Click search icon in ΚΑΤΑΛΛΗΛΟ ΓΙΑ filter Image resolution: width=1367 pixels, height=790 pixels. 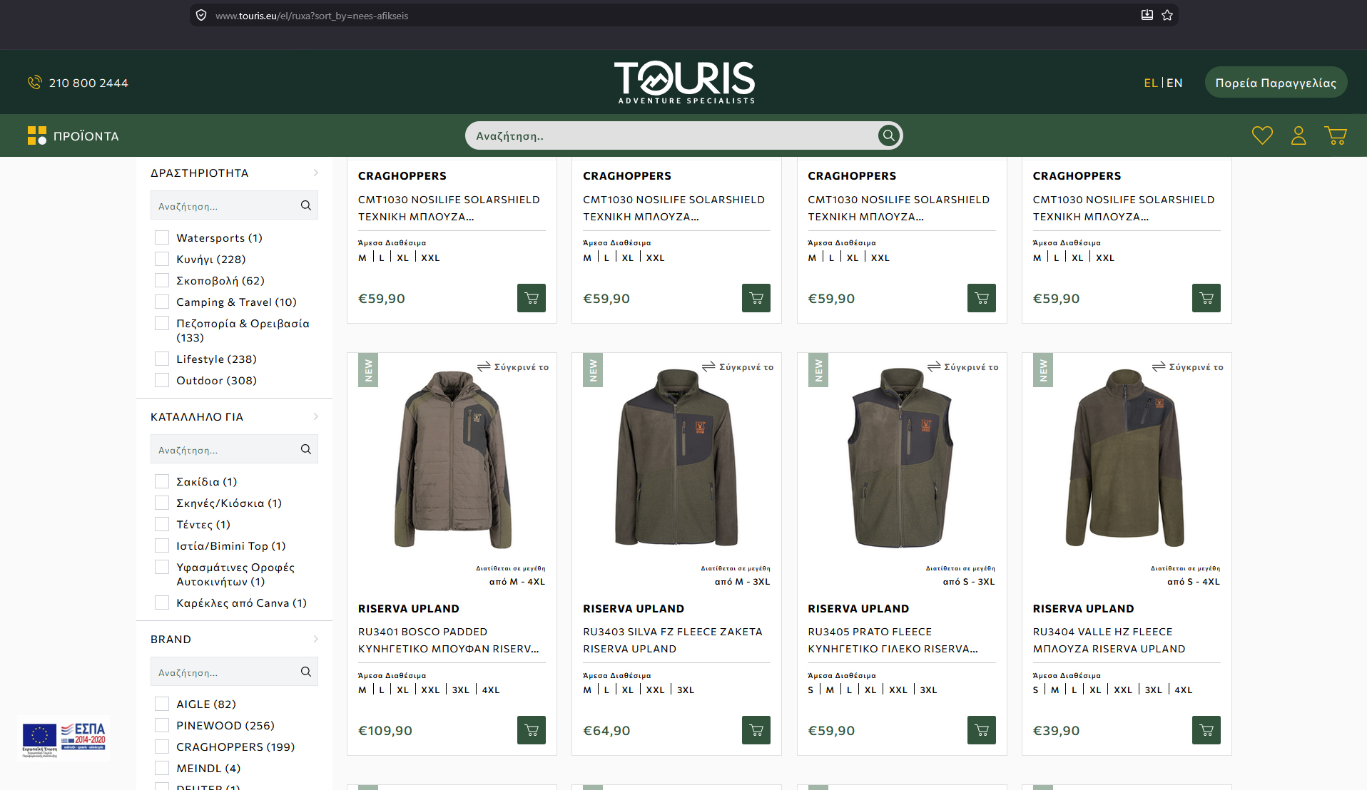[x=306, y=449]
